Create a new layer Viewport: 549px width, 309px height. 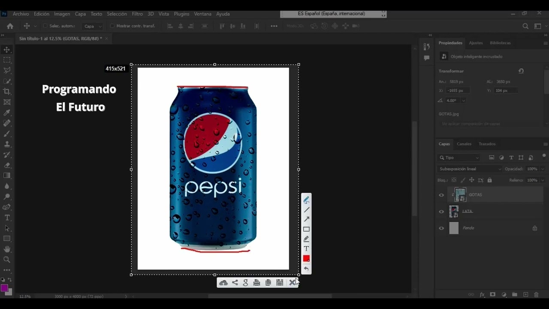pos(526,294)
